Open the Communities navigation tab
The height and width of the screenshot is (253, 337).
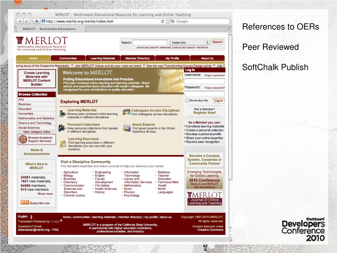pyautogui.click(x=68, y=58)
